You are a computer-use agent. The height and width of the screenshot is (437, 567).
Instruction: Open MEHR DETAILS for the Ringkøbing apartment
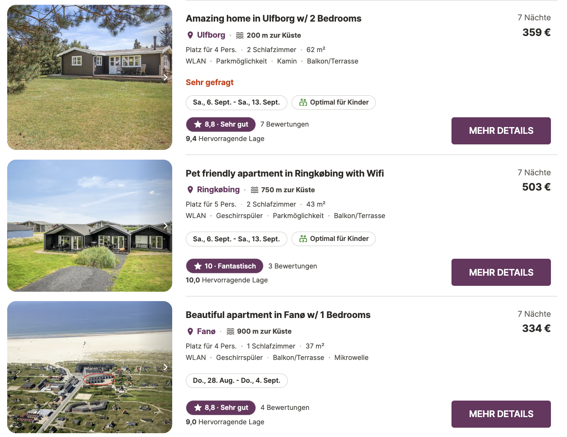501,272
